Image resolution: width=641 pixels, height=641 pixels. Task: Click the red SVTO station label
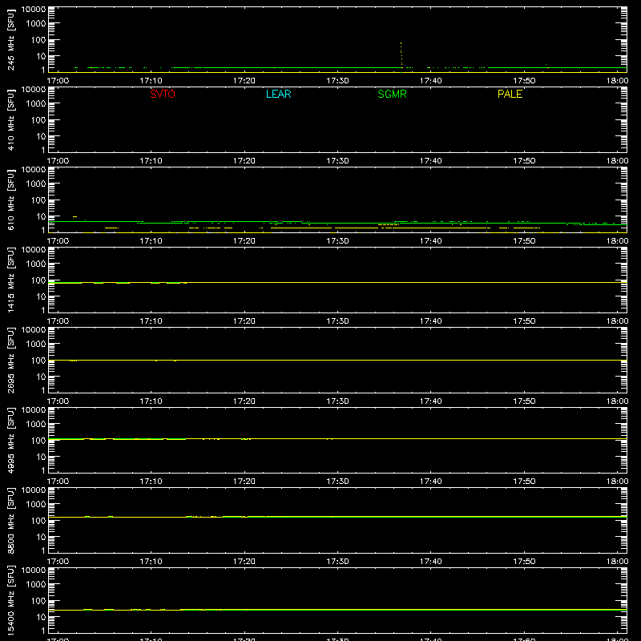(x=163, y=94)
